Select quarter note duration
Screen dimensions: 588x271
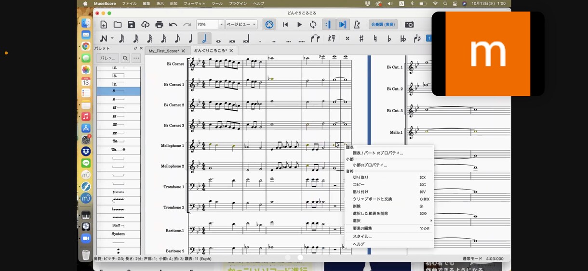click(x=190, y=39)
